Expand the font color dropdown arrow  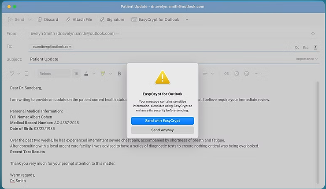point(94,74)
